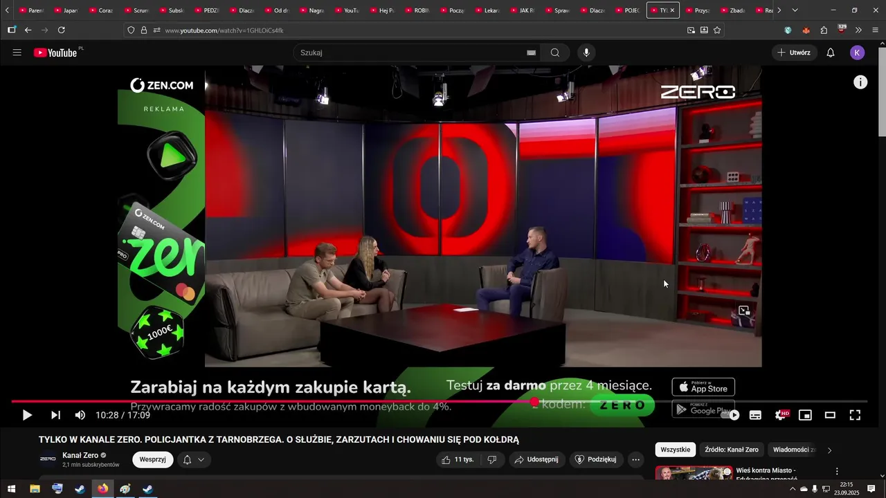Image resolution: width=886 pixels, height=498 pixels.
Task: Seek on the red video progress bar
Action: click(440, 401)
